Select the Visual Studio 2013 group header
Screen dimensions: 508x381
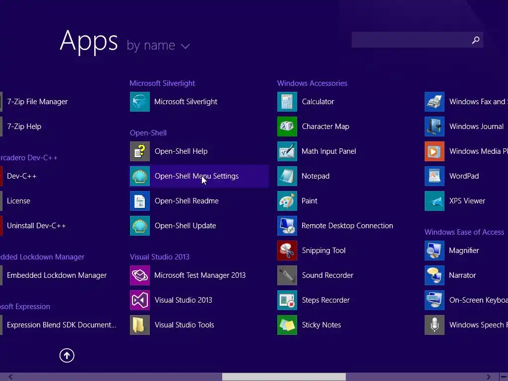(x=160, y=257)
